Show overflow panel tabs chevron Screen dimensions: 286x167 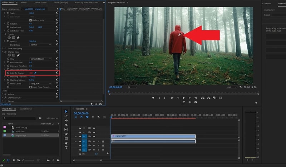104,3
